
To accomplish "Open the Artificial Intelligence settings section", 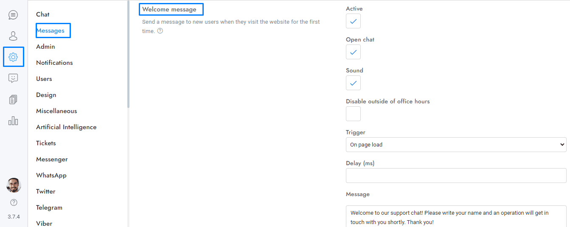I will 66,127.
